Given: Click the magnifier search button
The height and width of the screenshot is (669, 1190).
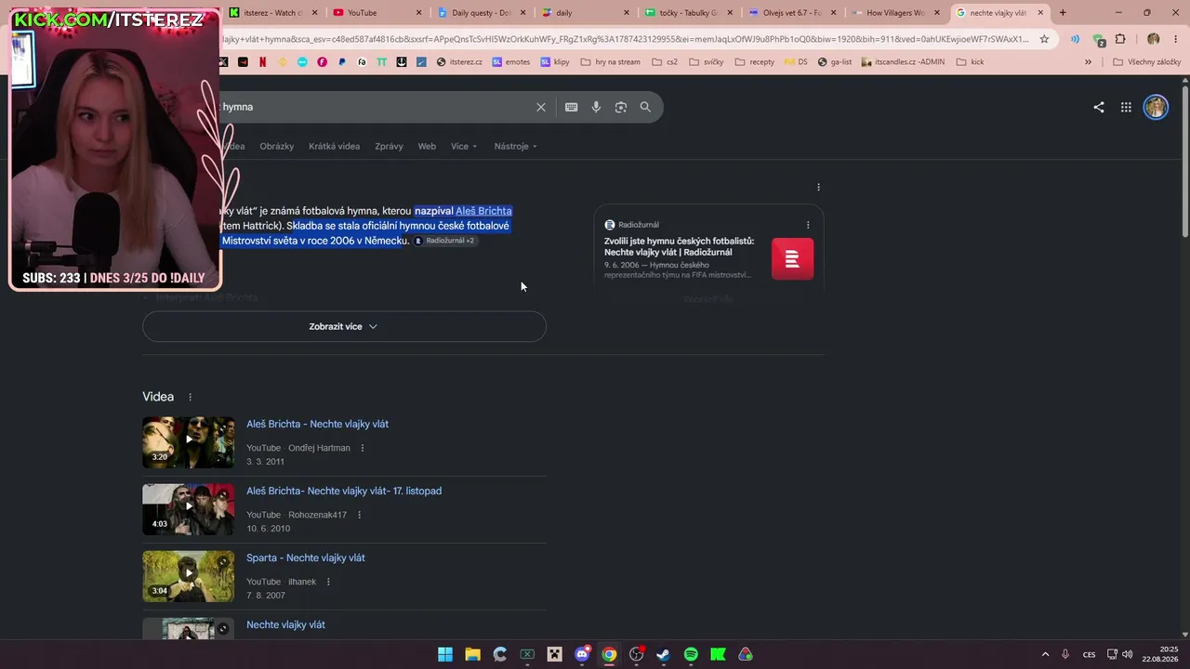Looking at the screenshot, I should tap(645, 107).
